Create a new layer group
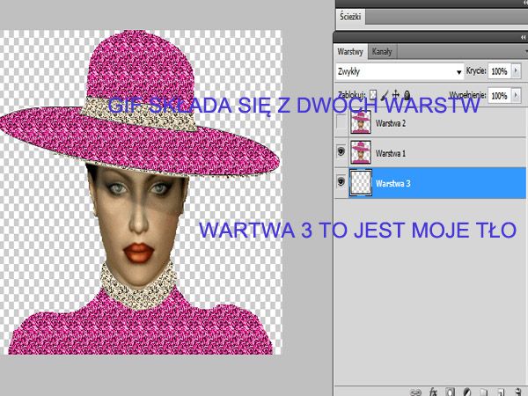 point(481,390)
